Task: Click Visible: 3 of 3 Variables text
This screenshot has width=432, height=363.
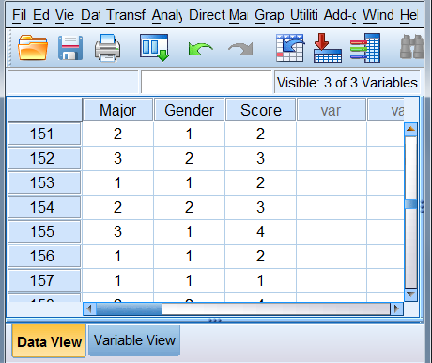Action: (347, 83)
